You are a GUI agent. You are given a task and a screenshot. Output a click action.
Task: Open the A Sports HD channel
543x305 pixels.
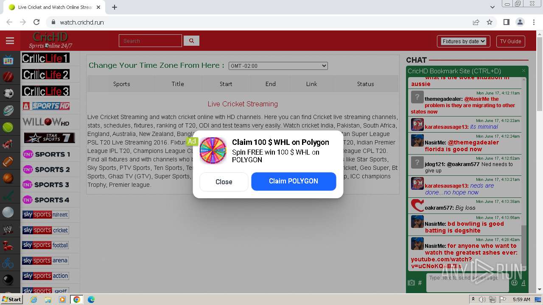click(46, 106)
